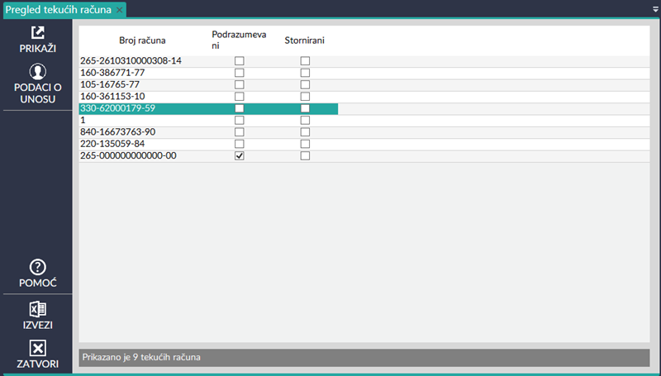Toggle Podrazumevani for 265-2610310000308-14
This screenshot has height=376, width=661.
click(240, 61)
